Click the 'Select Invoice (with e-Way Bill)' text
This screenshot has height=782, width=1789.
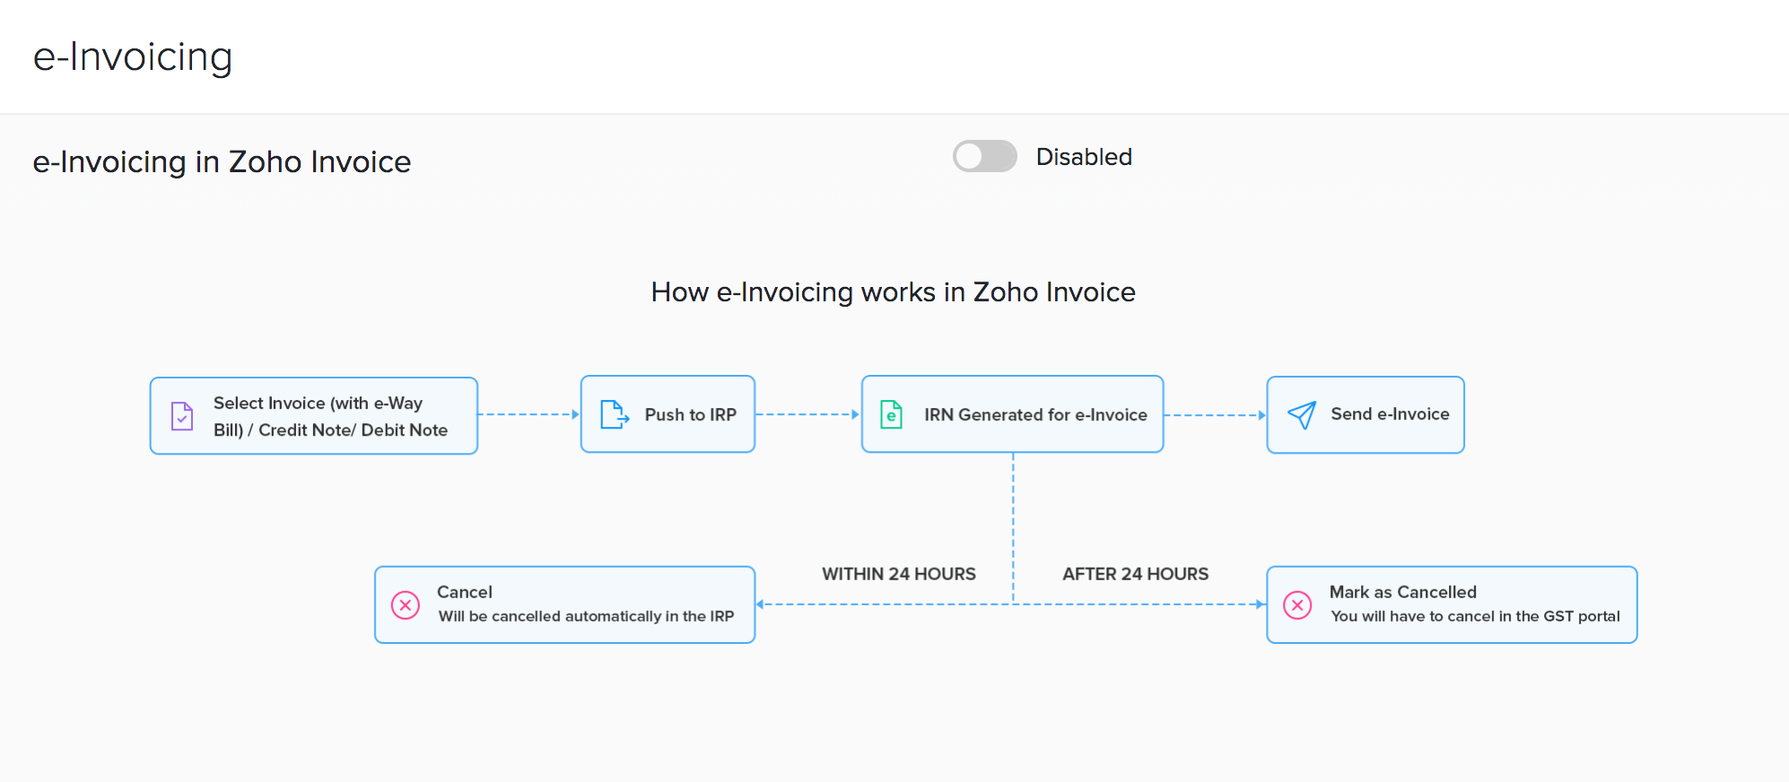tap(318, 404)
